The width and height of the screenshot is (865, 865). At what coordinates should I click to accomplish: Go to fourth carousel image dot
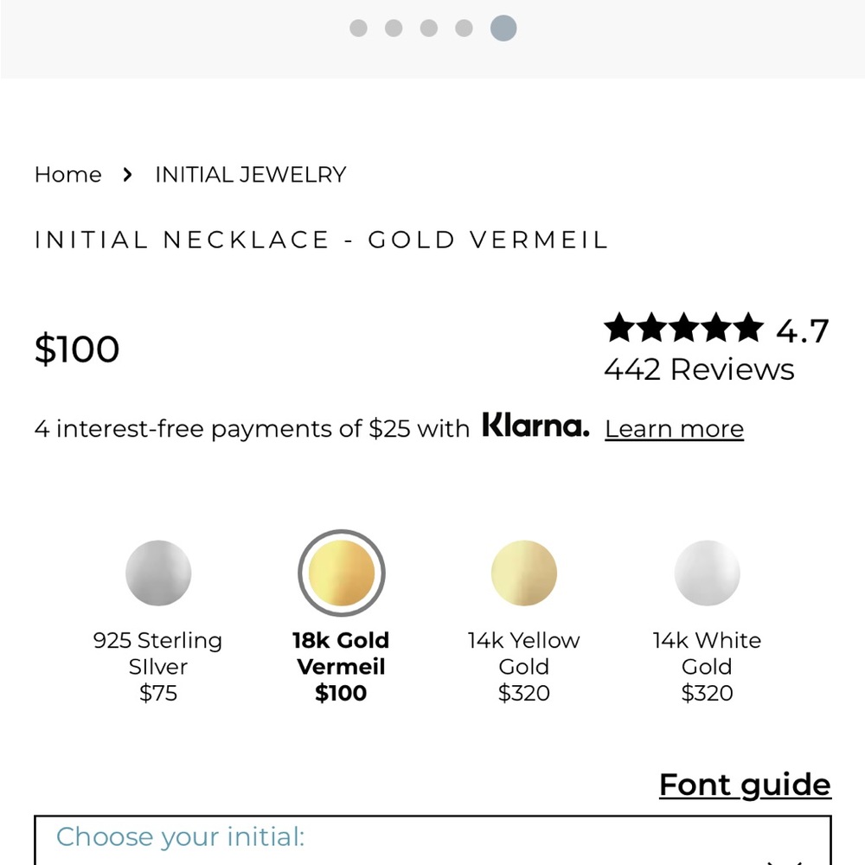[x=464, y=29]
